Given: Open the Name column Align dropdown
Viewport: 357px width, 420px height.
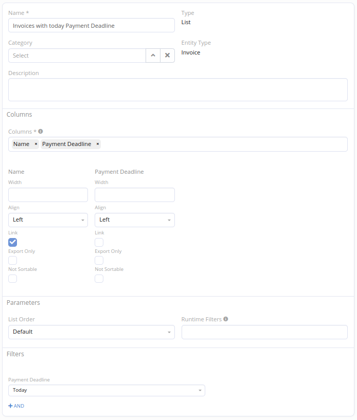Looking at the screenshot, I should coord(48,220).
